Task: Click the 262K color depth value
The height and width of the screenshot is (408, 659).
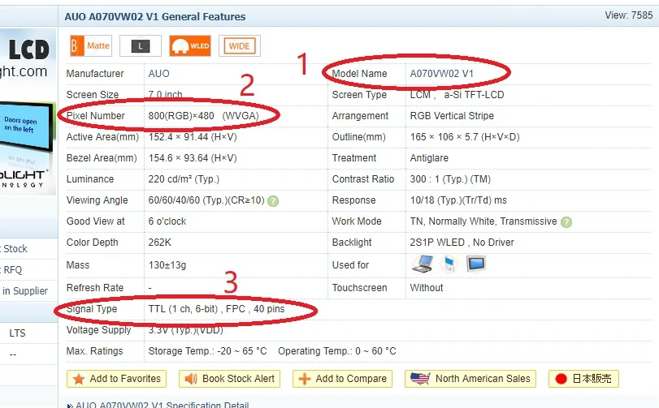Action: tap(160, 243)
